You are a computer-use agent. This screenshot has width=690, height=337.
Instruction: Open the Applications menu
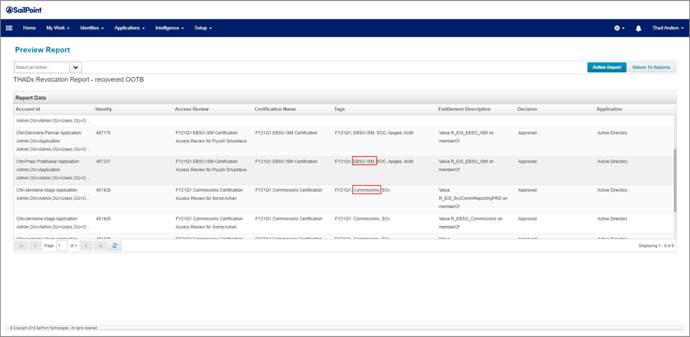coord(129,28)
